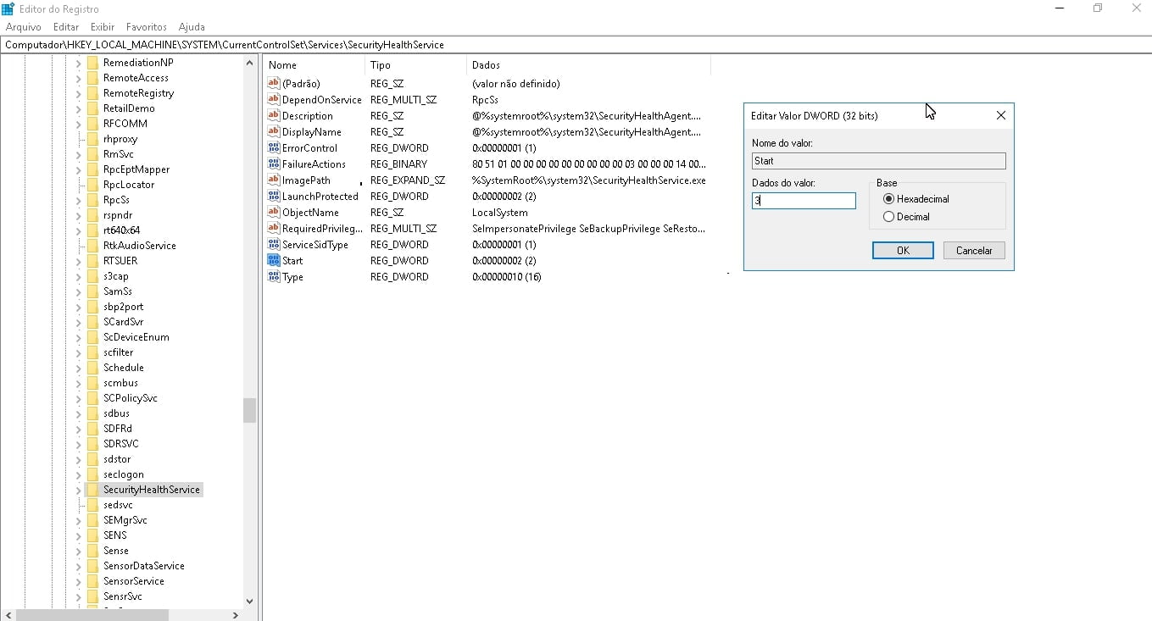Click the SCPolicySvc folder icon

(92, 398)
